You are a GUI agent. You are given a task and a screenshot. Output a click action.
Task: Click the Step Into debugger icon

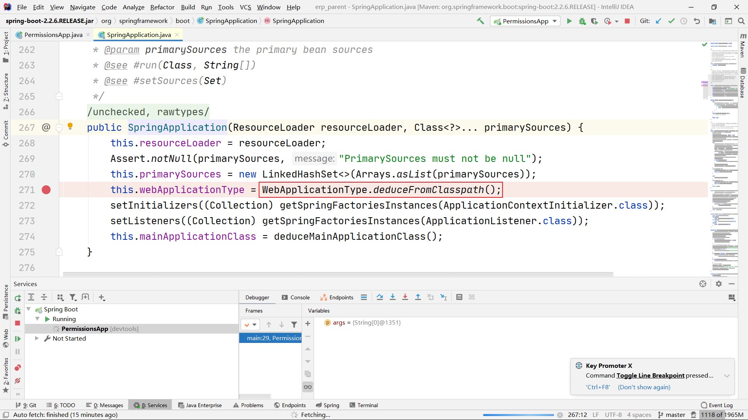tap(393, 297)
